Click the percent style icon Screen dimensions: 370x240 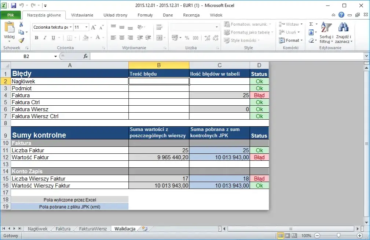(187, 38)
